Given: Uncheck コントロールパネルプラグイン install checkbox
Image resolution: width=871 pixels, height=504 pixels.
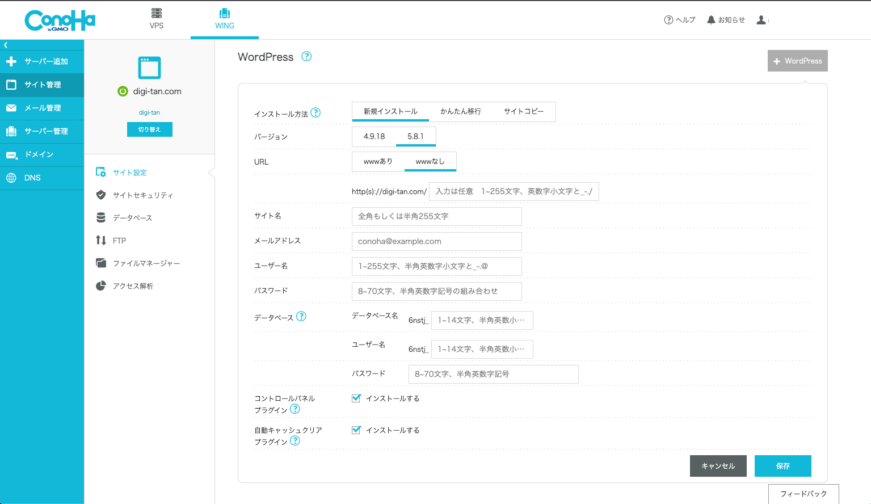Looking at the screenshot, I should [x=356, y=398].
